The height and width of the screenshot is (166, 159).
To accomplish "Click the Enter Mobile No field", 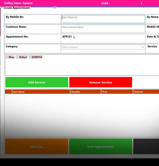I will (x=103, y=19).
